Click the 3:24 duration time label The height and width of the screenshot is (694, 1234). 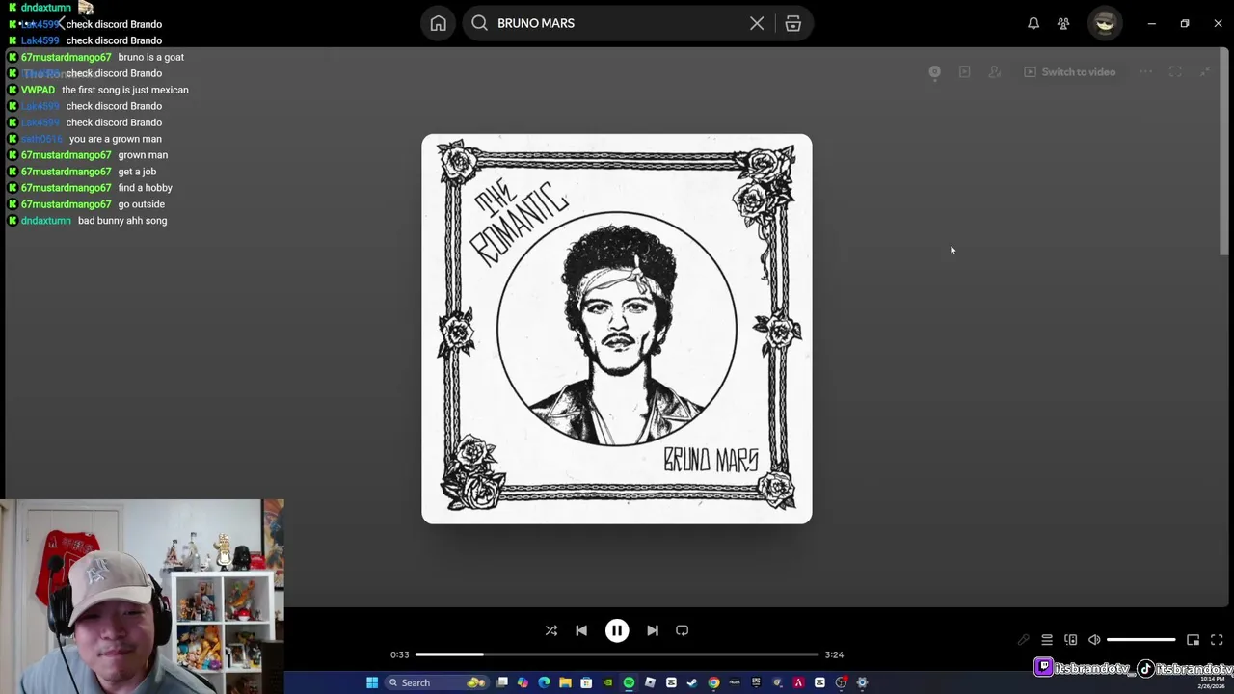coord(835,654)
